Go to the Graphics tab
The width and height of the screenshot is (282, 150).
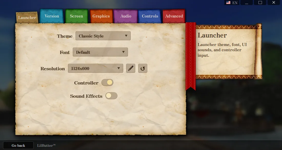point(101,16)
